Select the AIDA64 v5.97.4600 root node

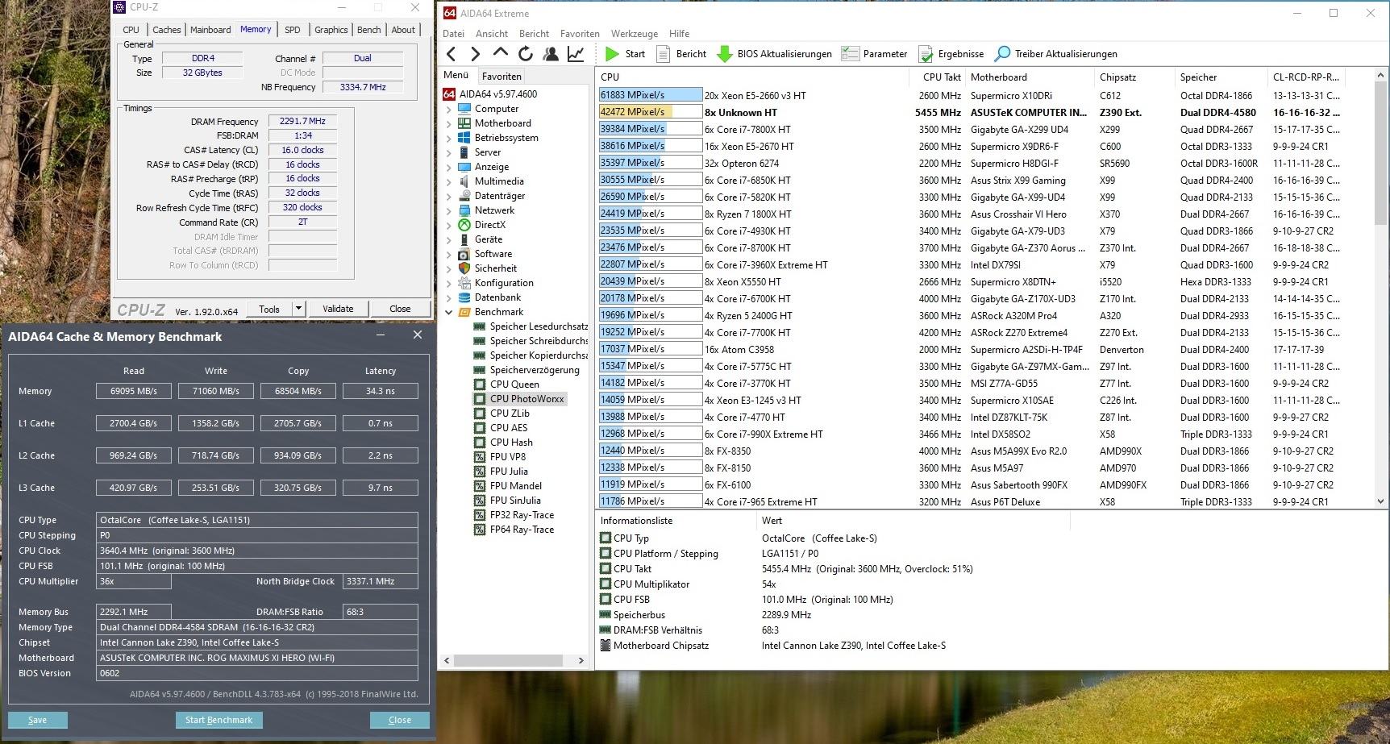pyautogui.click(x=498, y=94)
